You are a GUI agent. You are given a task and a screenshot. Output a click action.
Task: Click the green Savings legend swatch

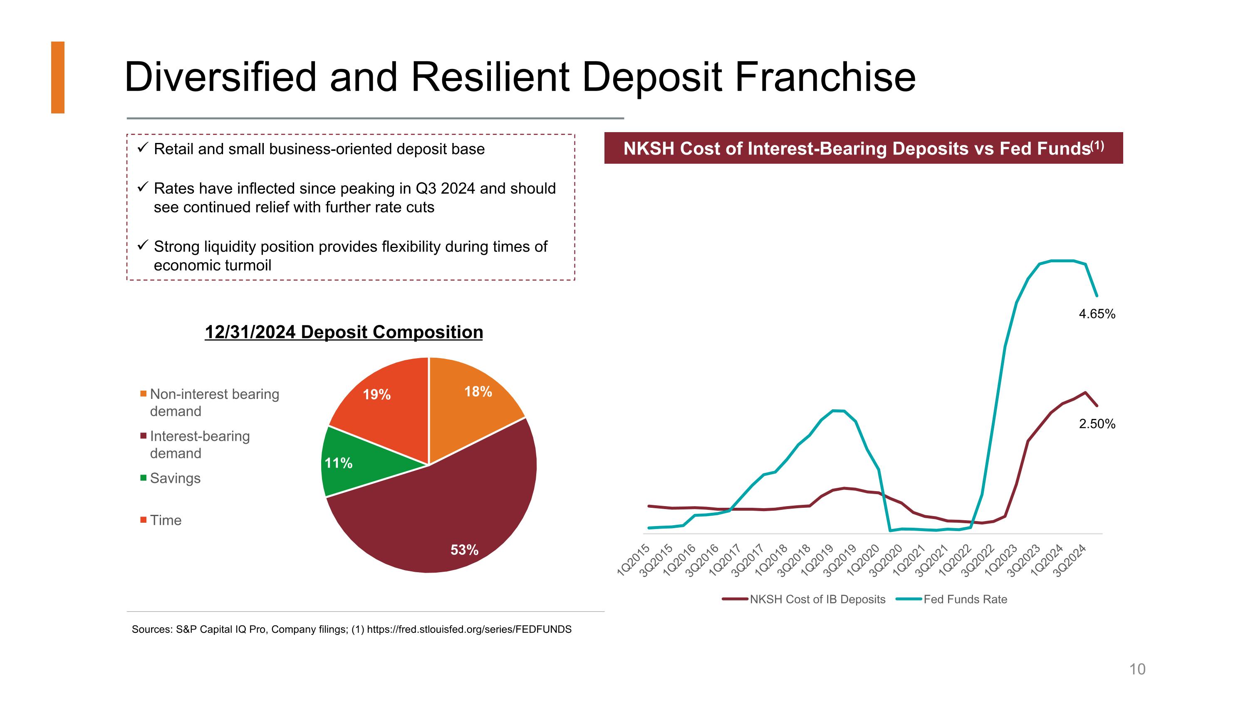click(144, 478)
